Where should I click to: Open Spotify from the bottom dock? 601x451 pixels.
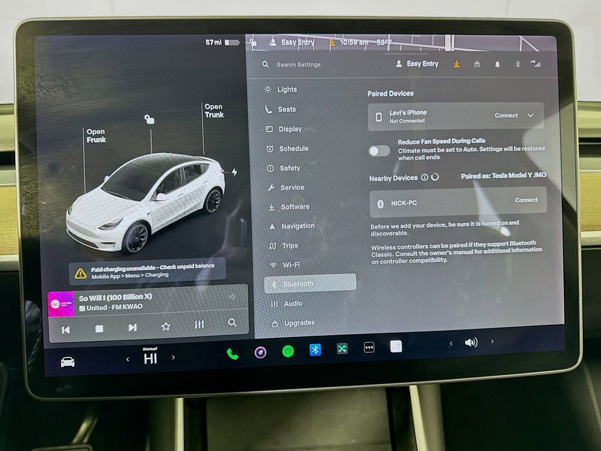coord(288,349)
